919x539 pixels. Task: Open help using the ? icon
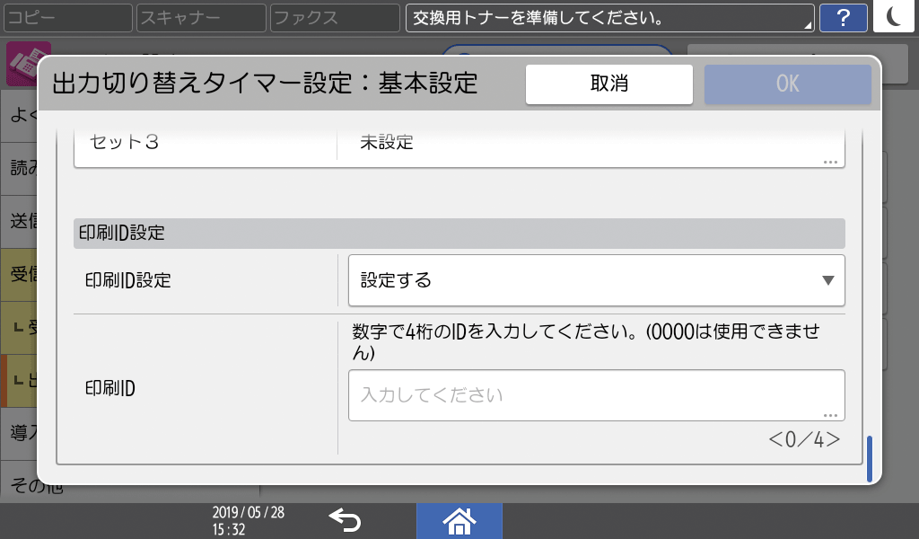tap(844, 17)
